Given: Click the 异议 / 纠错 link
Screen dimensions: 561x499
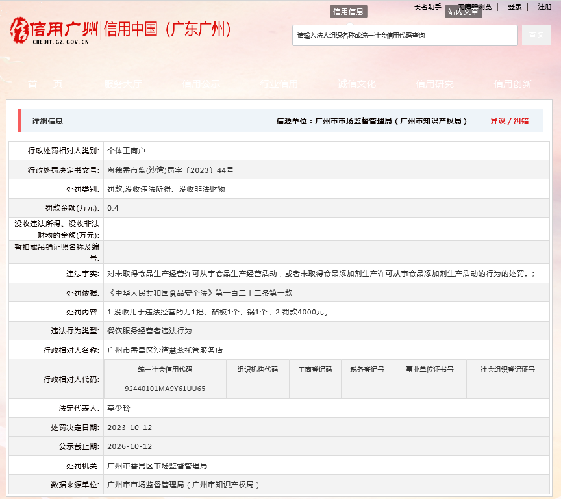Looking at the screenshot, I should coord(510,121).
